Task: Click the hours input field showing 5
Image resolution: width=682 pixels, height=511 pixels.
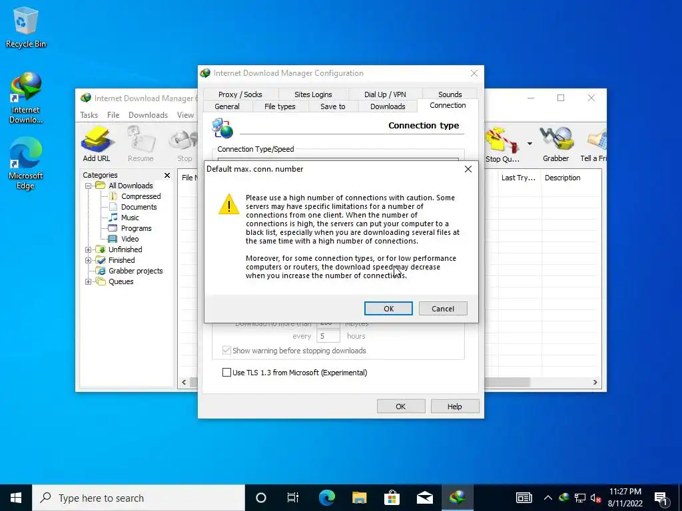Action: tap(328, 336)
